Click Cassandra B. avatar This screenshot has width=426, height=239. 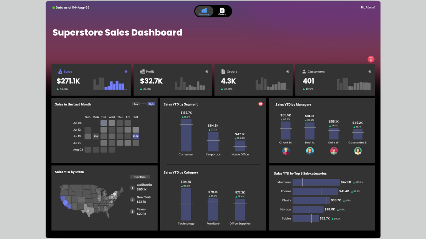358,151
